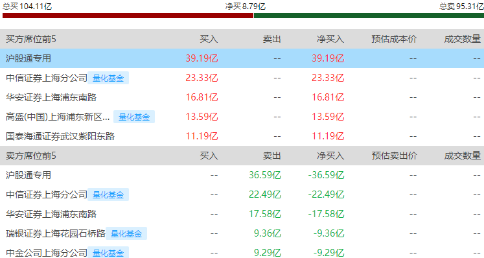Click -9.36亿 net buy value

coord(328,233)
